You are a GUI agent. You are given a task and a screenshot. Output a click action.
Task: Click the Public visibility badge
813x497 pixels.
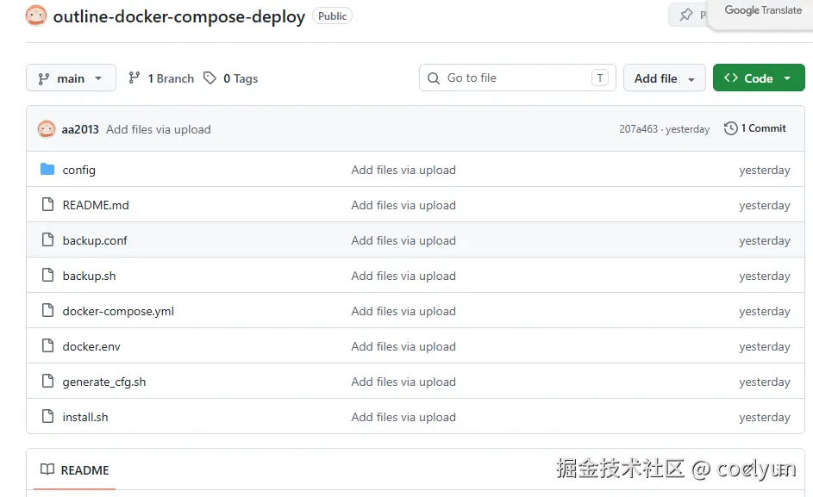click(x=332, y=16)
